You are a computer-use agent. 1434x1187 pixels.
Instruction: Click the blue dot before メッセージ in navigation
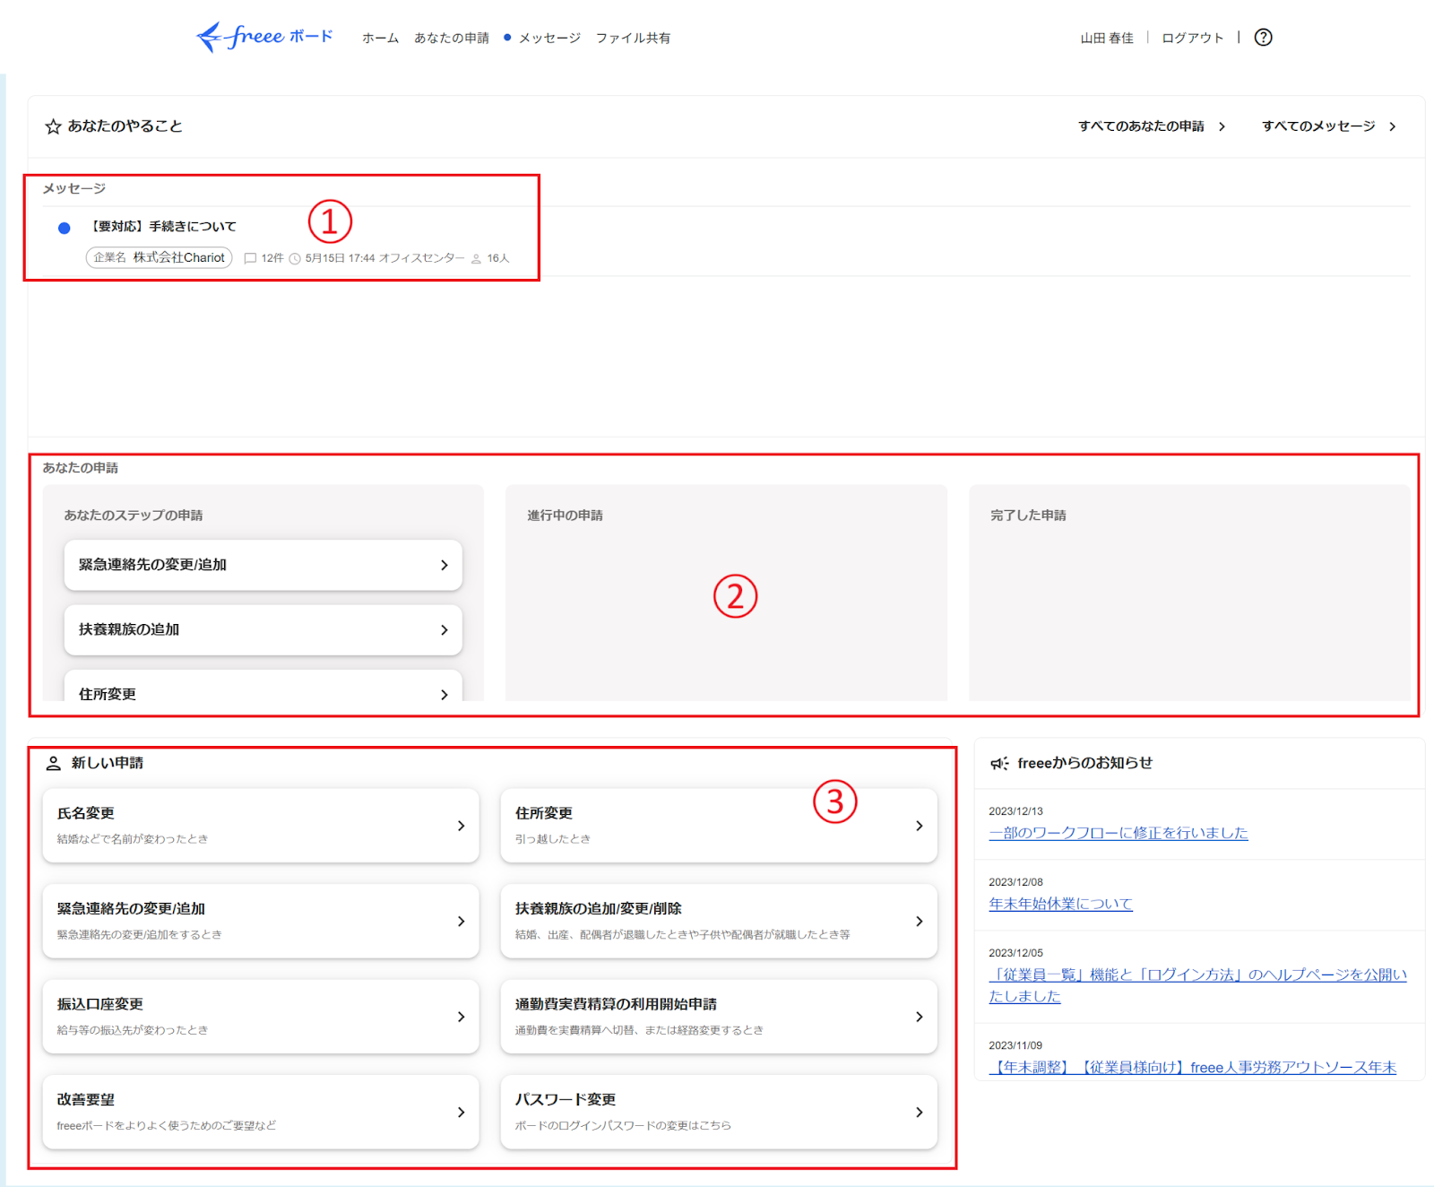[507, 38]
